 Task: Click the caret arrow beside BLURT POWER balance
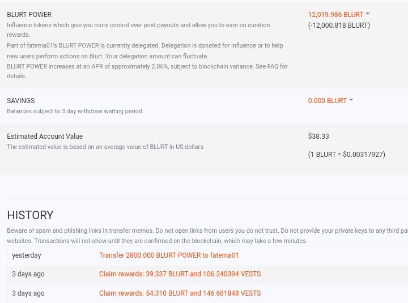[368, 14]
